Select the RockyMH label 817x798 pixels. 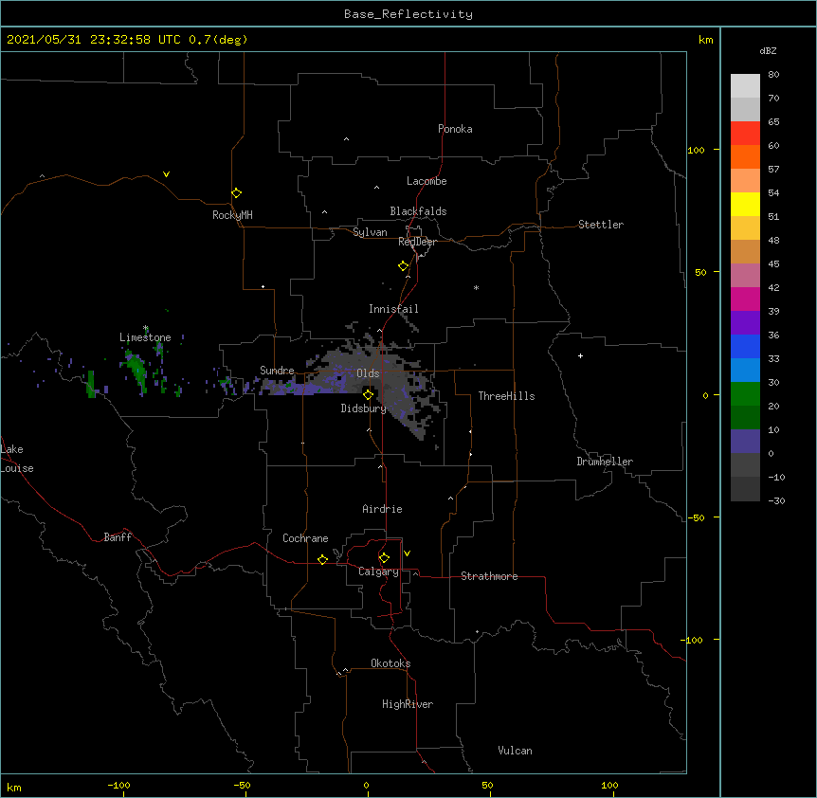tap(232, 215)
